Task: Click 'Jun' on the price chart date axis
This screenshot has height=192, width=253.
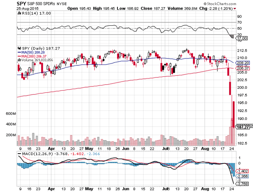Action: [x=126, y=148]
